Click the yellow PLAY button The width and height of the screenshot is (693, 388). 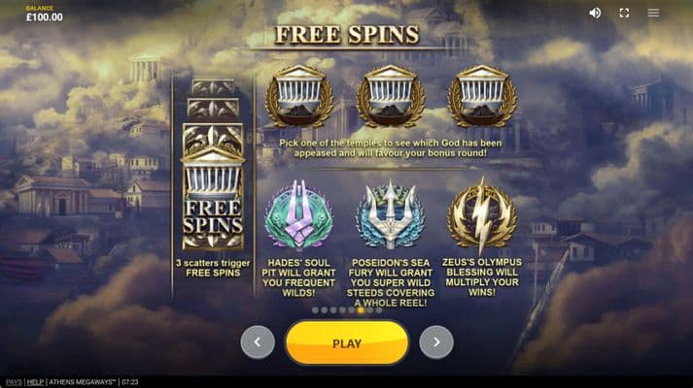[x=347, y=343]
